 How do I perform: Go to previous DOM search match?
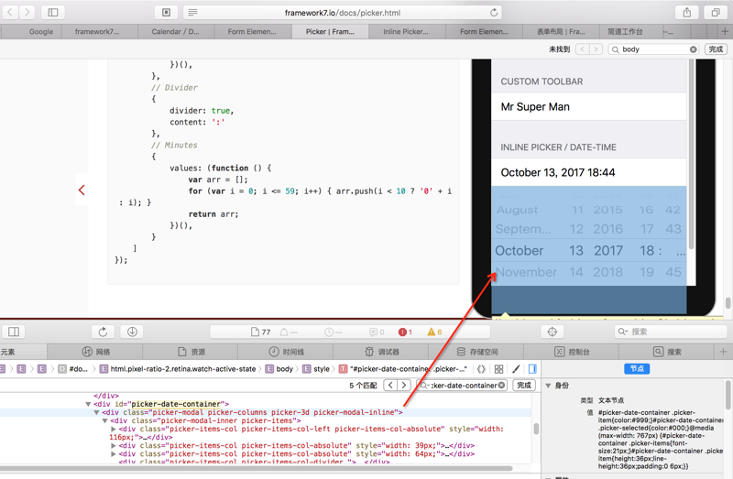tap(390, 385)
